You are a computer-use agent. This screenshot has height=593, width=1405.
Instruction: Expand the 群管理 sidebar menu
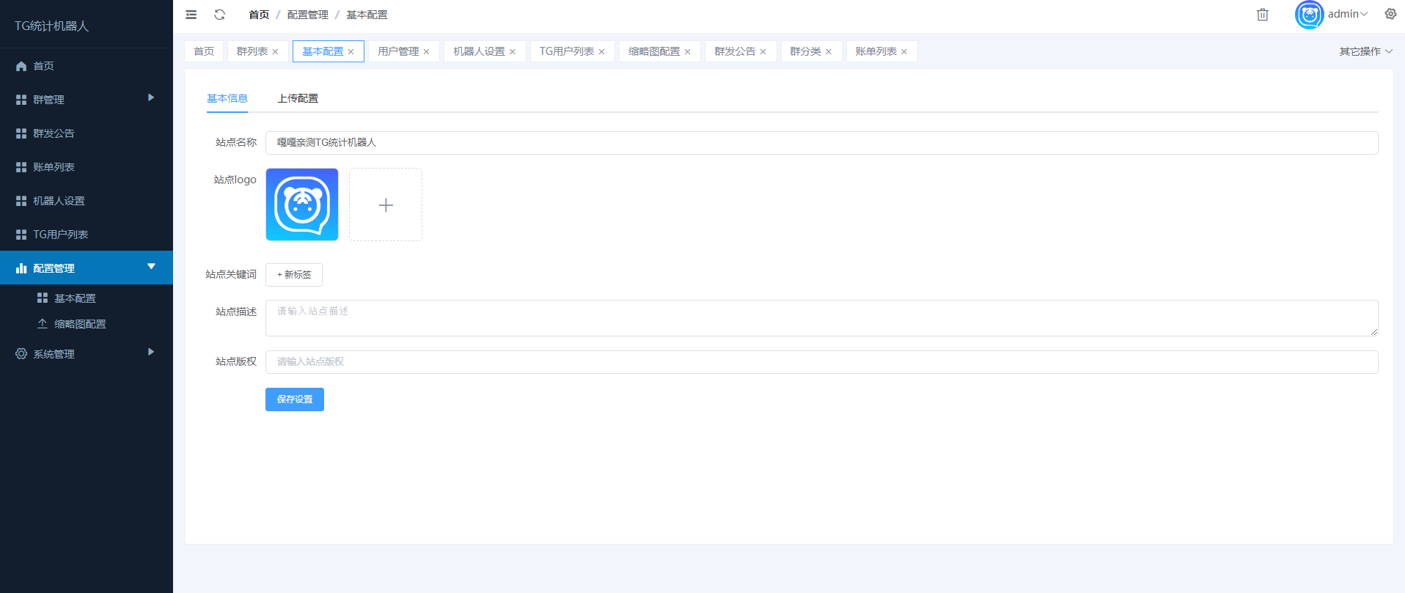coord(86,99)
